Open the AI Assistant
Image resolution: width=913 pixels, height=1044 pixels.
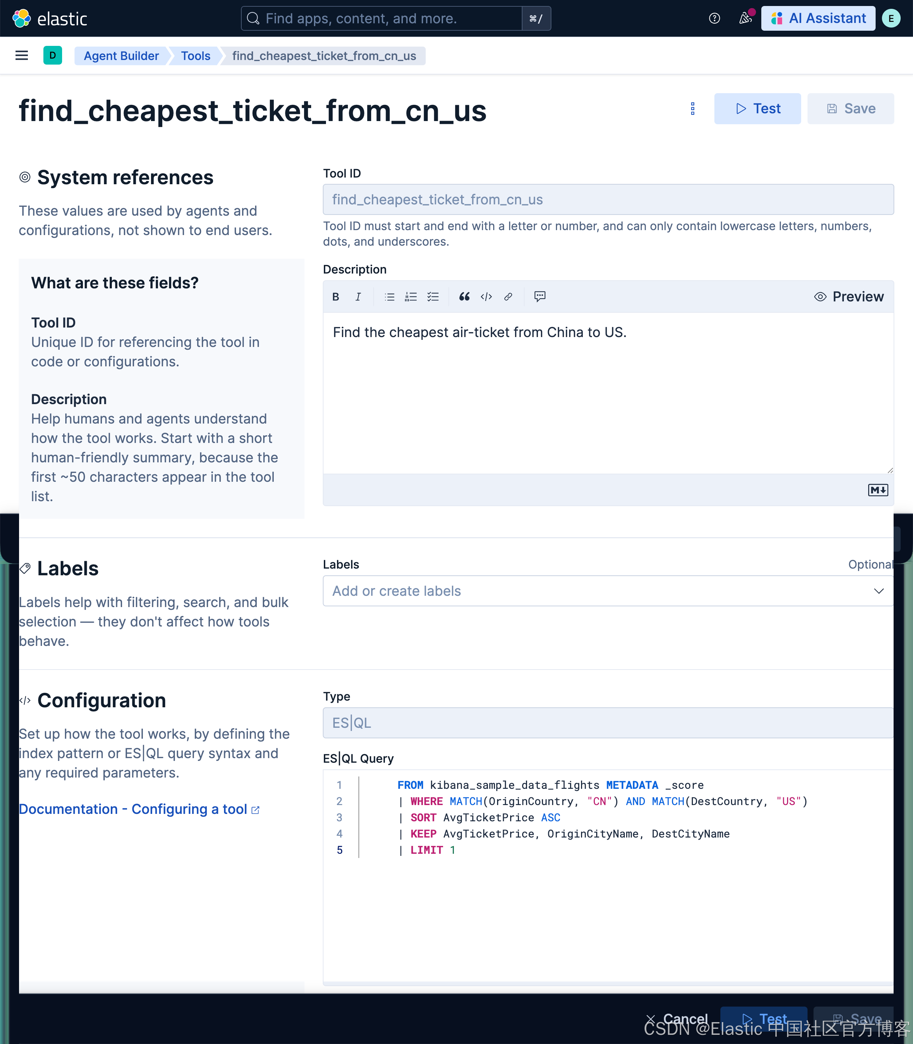(x=818, y=18)
